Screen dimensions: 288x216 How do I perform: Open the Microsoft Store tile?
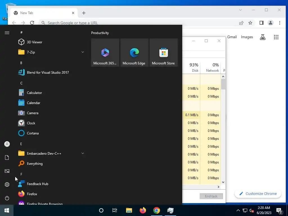(164, 53)
